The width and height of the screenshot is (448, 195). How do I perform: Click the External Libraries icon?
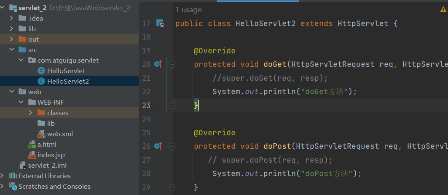(x=13, y=176)
